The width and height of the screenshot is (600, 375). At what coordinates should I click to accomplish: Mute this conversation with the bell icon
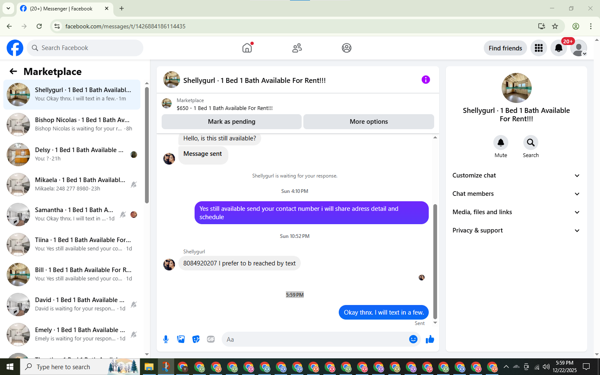501,142
